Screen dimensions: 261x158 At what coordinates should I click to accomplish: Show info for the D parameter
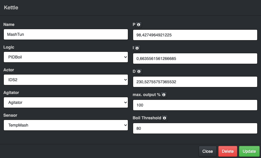click(x=139, y=72)
